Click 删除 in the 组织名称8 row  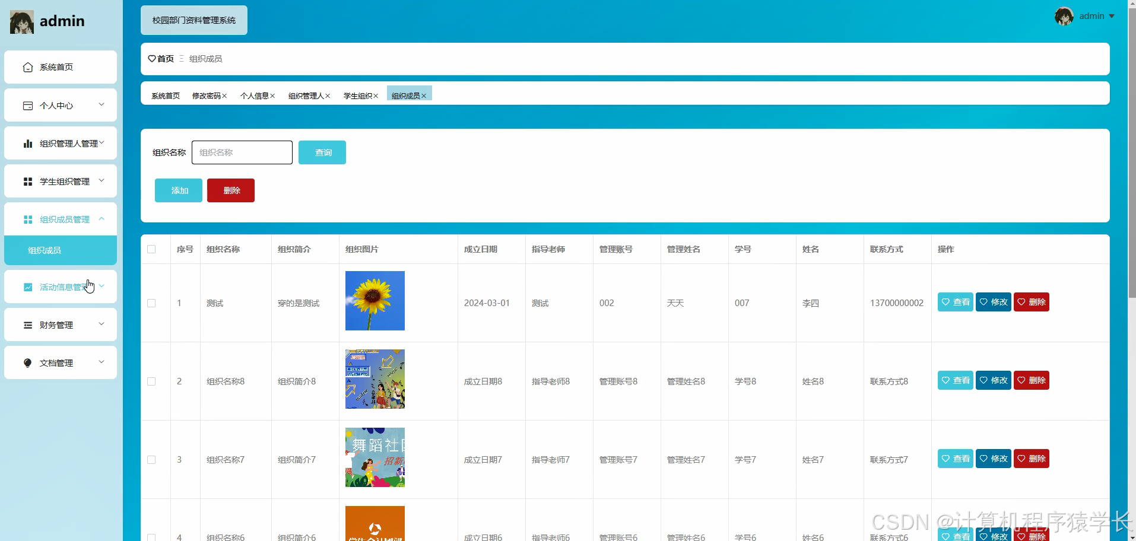[1032, 380]
